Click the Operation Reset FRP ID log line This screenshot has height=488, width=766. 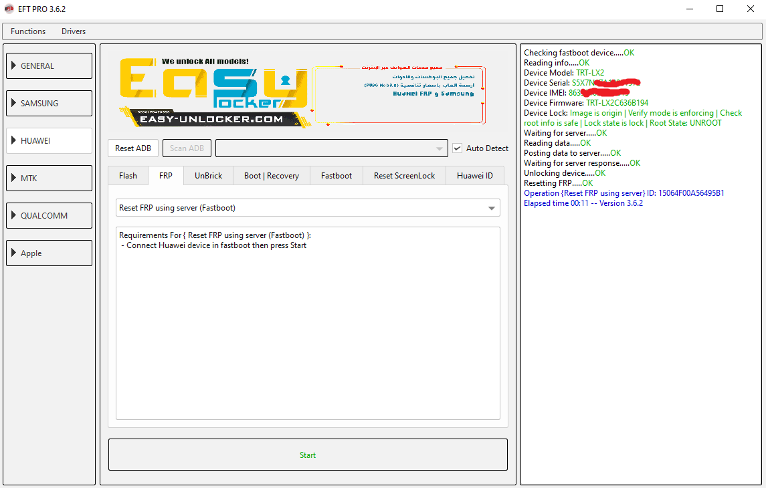tap(624, 193)
